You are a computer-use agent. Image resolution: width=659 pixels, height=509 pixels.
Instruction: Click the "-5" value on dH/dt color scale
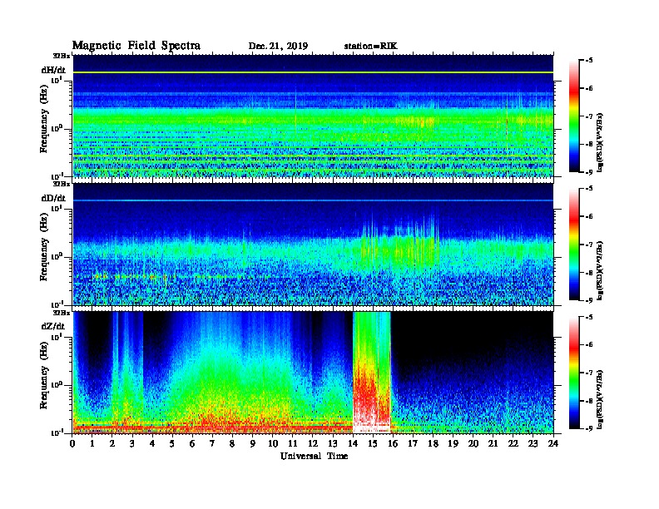pyautogui.click(x=589, y=61)
